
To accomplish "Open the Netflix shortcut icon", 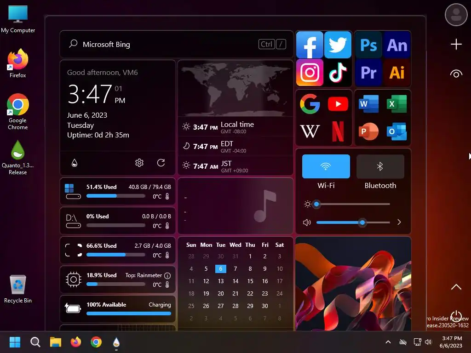I will point(338,131).
